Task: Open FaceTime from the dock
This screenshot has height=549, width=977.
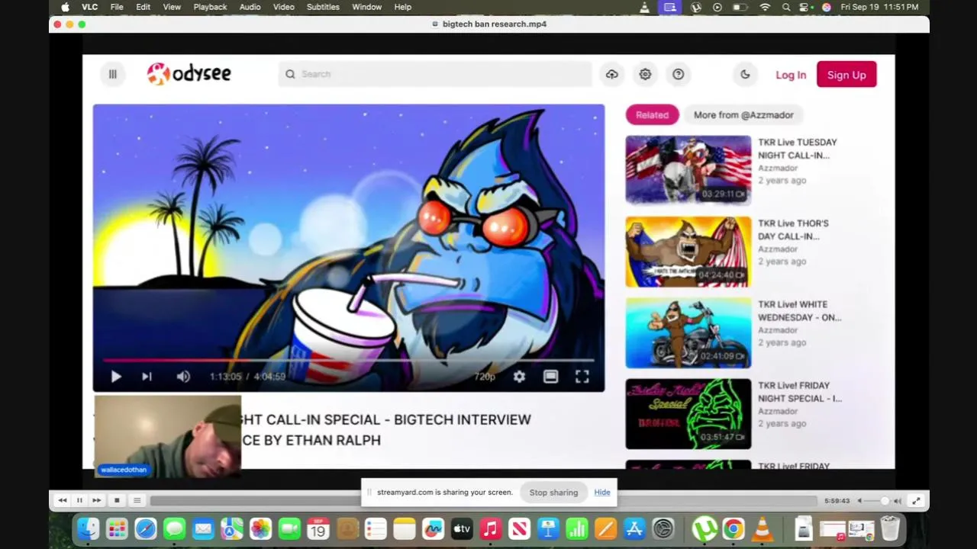Action: click(x=289, y=528)
